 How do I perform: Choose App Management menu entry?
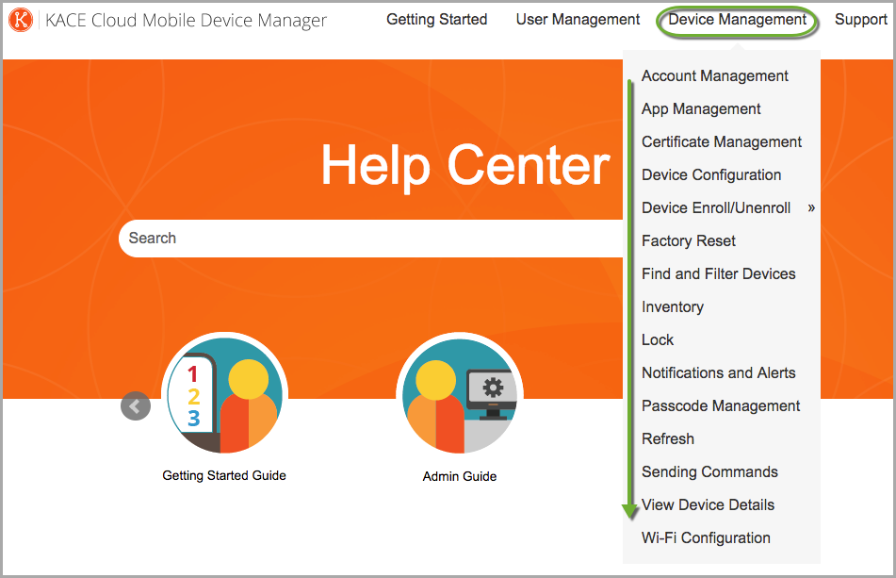click(701, 109)
